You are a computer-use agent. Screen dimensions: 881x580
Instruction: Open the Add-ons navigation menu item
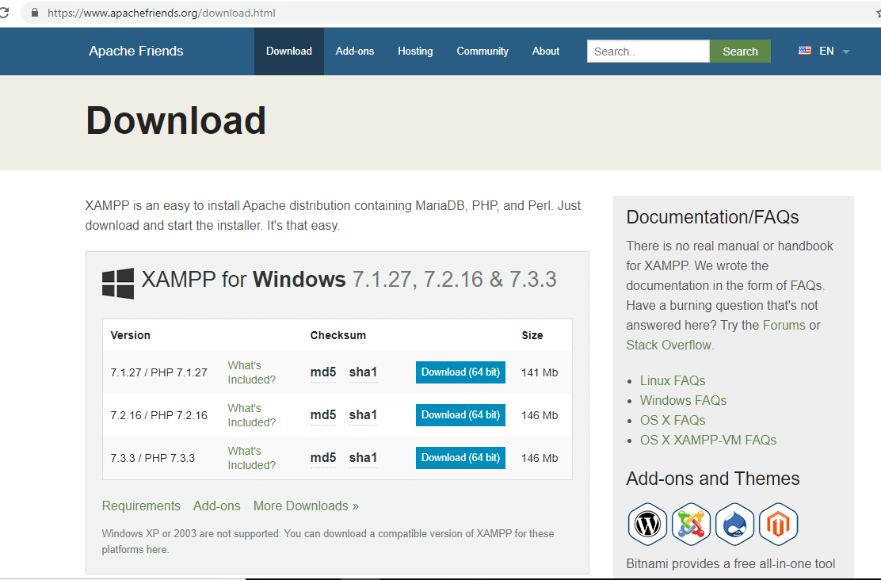355,52
